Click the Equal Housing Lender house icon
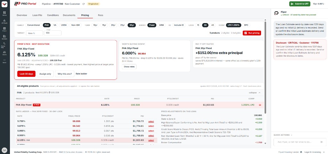The width and height of the screenshot is (328, 154). tap(301, 152)
